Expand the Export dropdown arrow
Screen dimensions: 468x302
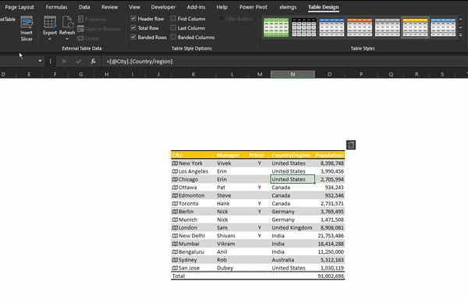tap(50, 39)
